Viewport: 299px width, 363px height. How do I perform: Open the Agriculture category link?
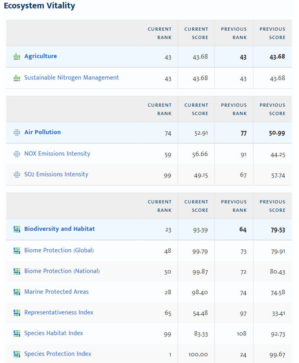[40, 56]
